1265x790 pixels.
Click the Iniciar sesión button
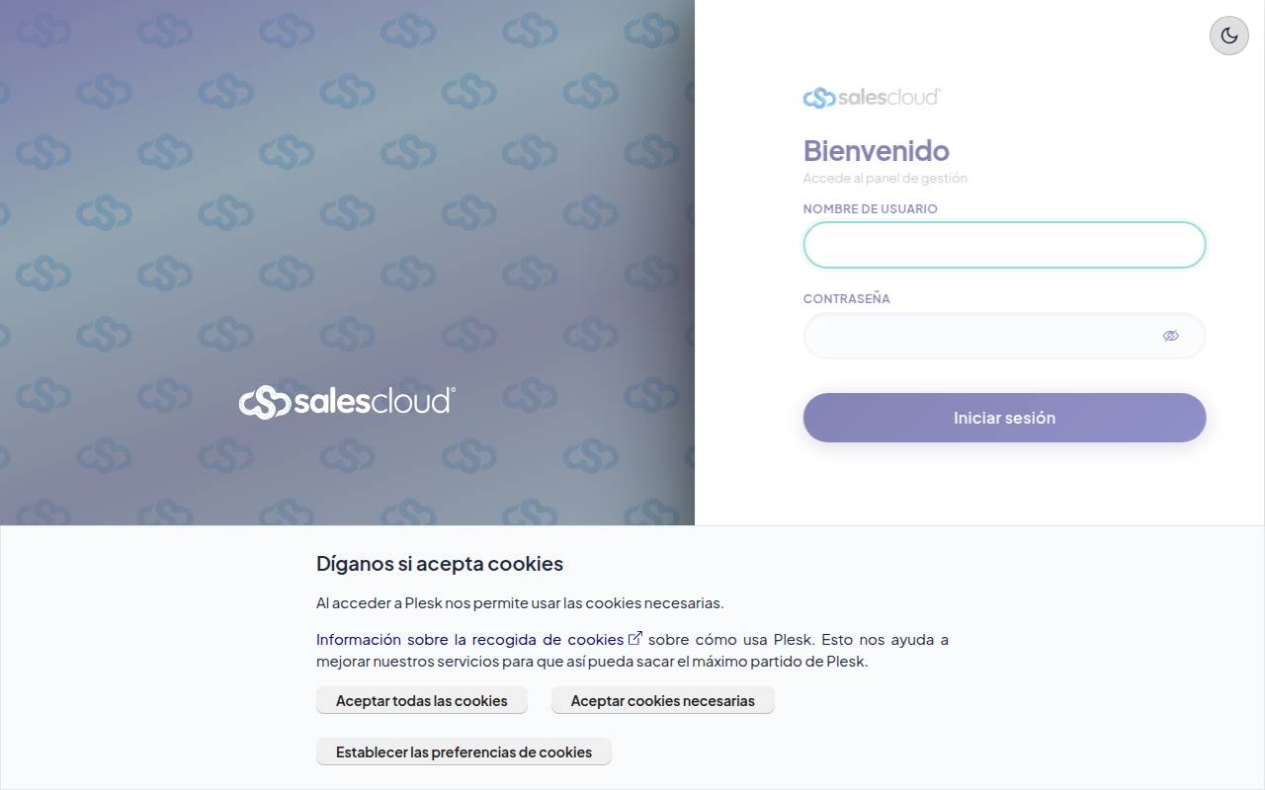coord(1004,418)
